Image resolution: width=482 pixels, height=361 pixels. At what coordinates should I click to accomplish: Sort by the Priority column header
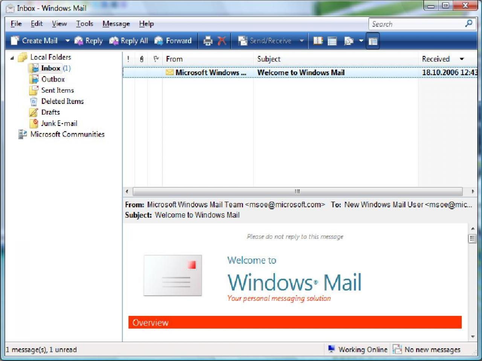pos(128,59)
